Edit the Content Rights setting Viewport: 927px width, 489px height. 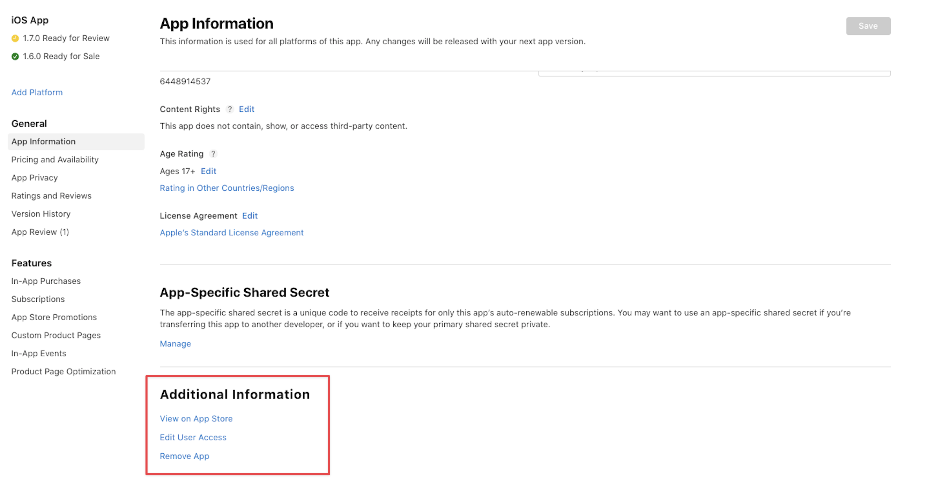pyautogui.click(x=246, y=109)
